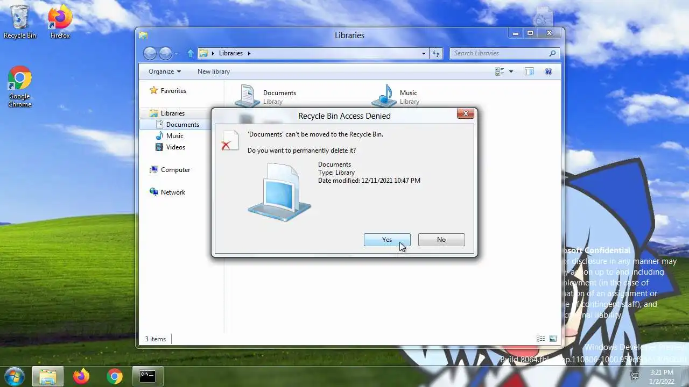
Task: Select Music in navigation tree
Action: click(x=170, y=136)
